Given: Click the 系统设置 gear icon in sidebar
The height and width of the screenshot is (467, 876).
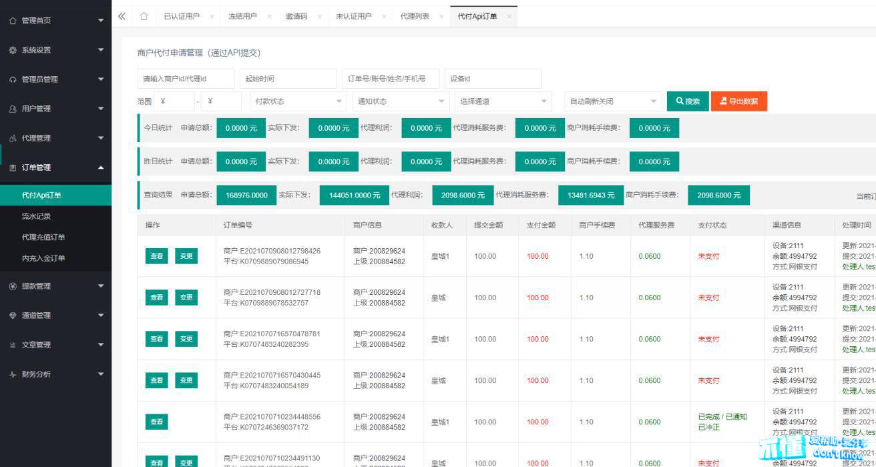Looking at the screenshot, I should pos(13,50).
